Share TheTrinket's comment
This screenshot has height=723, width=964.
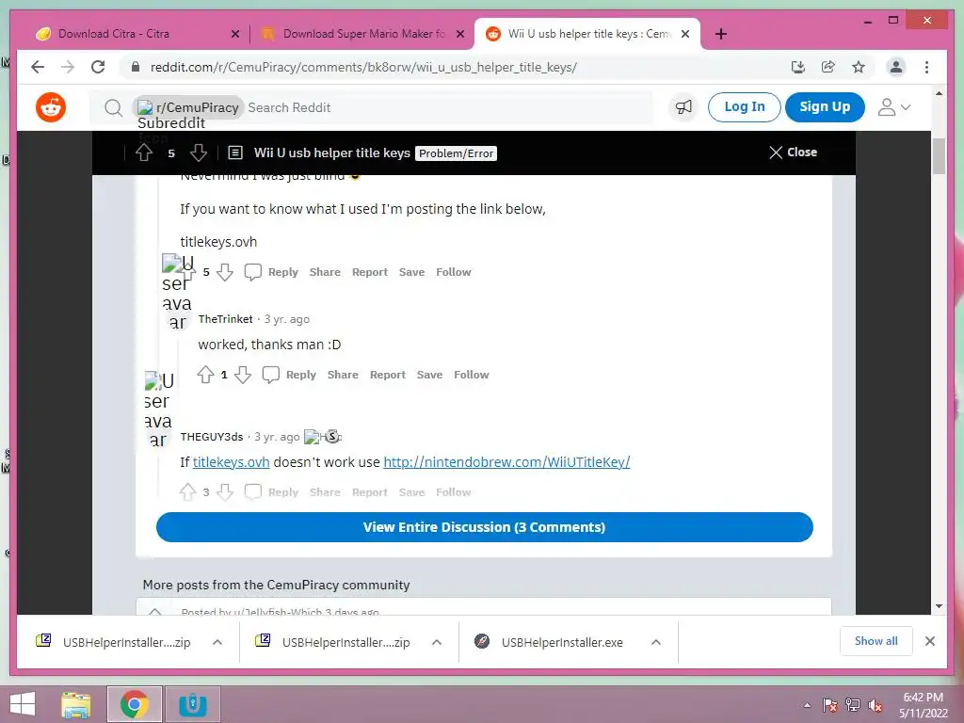click(x=343, y=375)
